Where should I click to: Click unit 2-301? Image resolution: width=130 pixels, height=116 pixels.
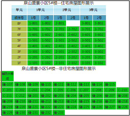click(x=60, y=52)
